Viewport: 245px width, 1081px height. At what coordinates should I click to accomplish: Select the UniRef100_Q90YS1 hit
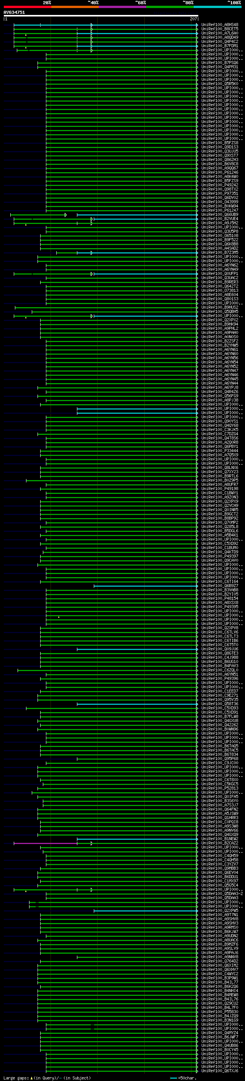tap(220, 421)
